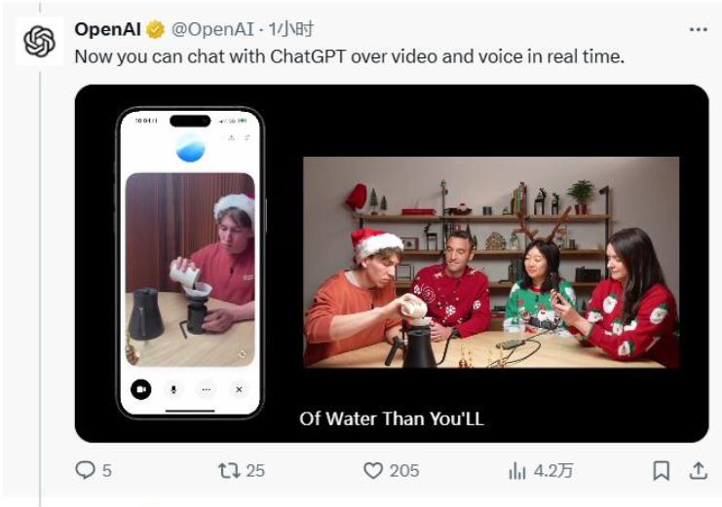722x507 pixels.
Task: Open the OpenAI display name link
Action: click(x=107, y=29)
